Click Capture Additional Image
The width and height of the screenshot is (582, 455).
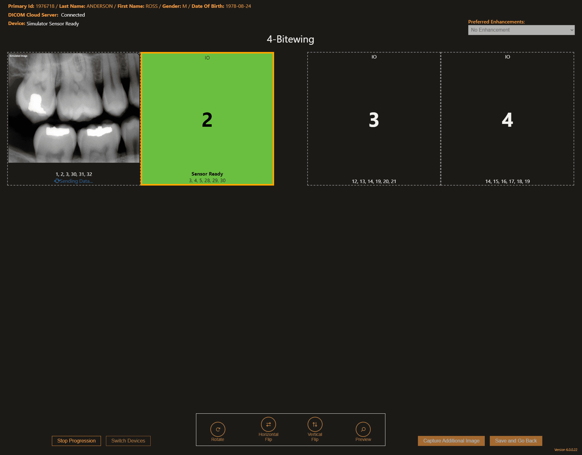pos(451,441)
